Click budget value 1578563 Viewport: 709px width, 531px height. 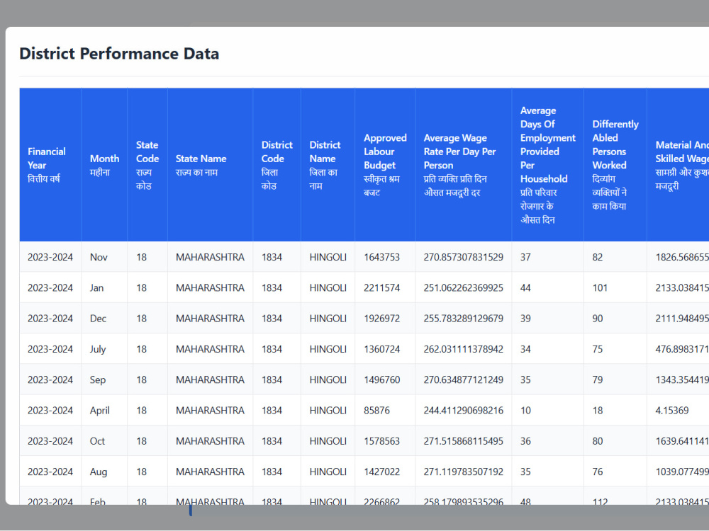pos(381,441)
